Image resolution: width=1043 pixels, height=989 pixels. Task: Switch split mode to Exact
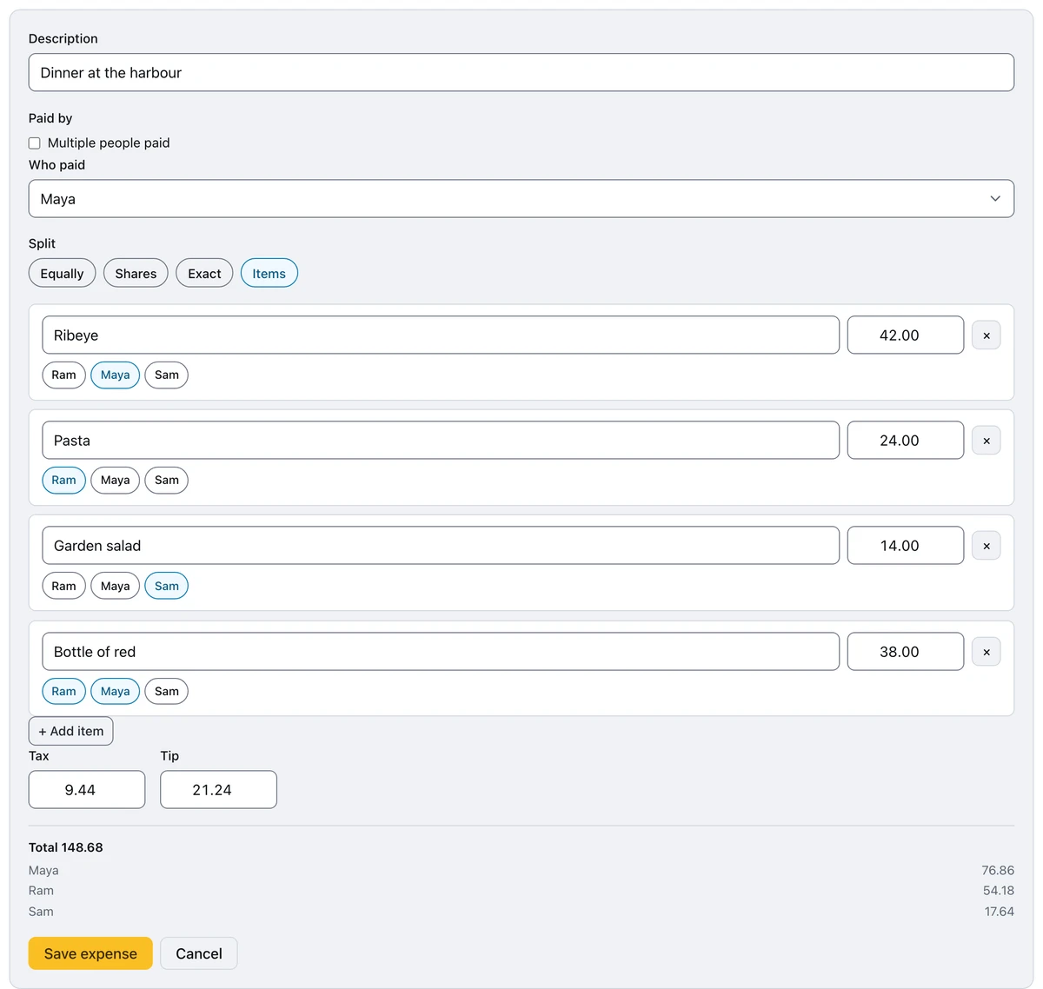click(204, 274)
